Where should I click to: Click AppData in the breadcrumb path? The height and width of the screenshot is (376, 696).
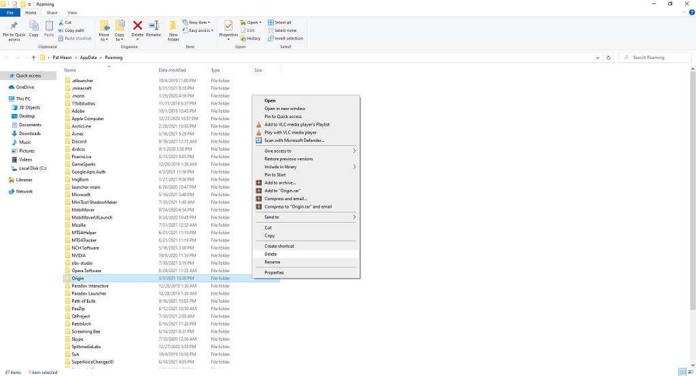(88, 58)
